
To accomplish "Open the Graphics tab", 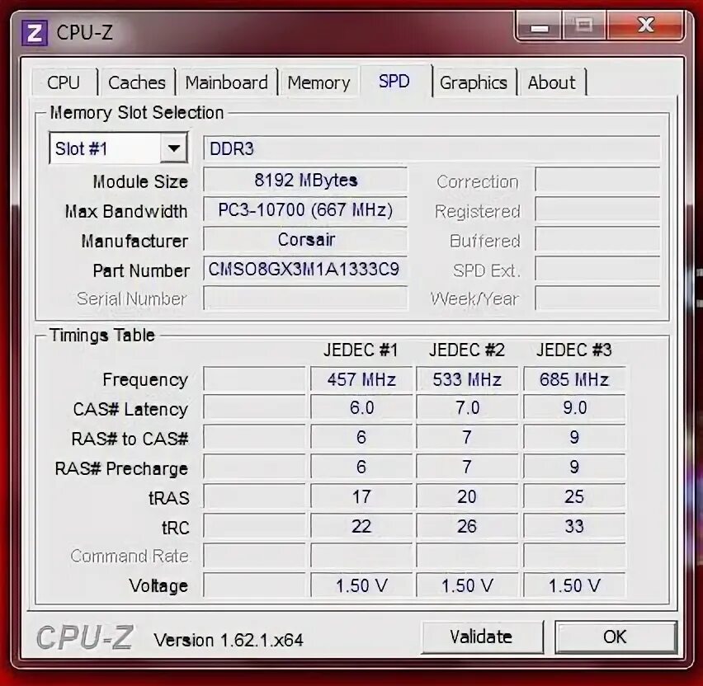I will (x=474, y=82).
